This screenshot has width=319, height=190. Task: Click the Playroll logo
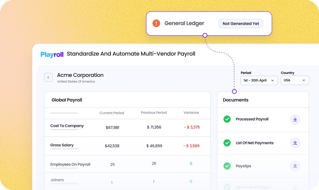[52, 54]
